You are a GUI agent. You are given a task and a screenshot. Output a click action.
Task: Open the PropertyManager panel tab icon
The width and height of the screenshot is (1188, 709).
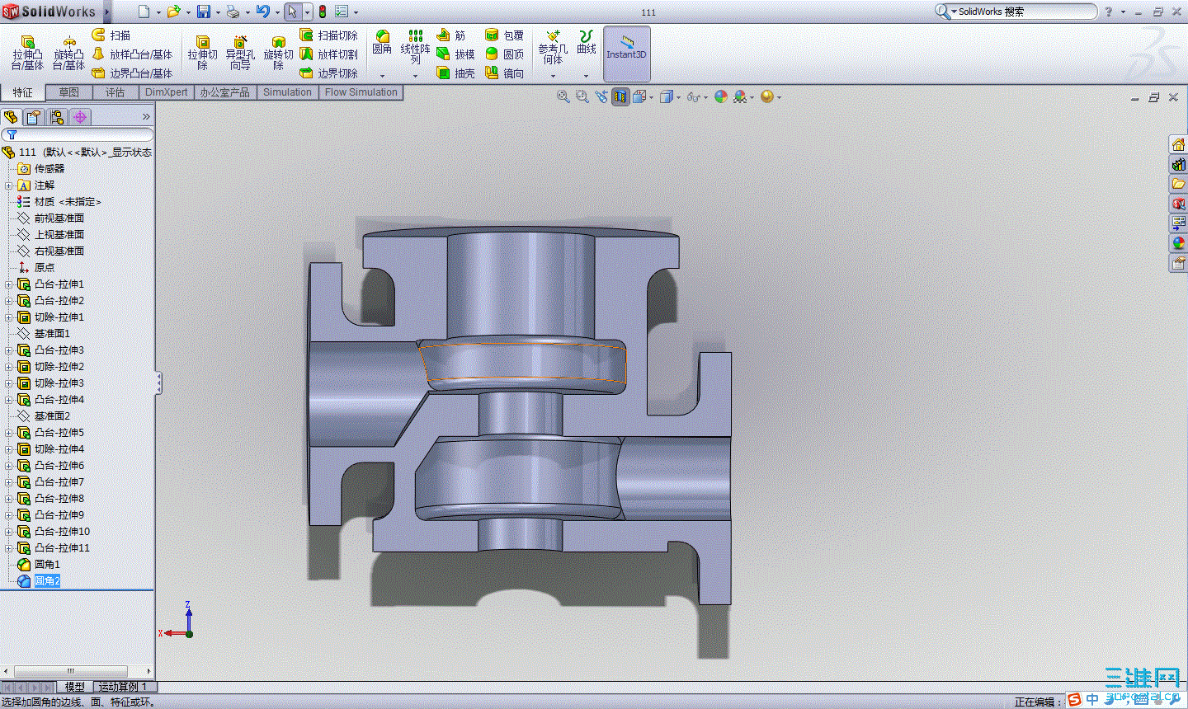(x=33, y=117)
